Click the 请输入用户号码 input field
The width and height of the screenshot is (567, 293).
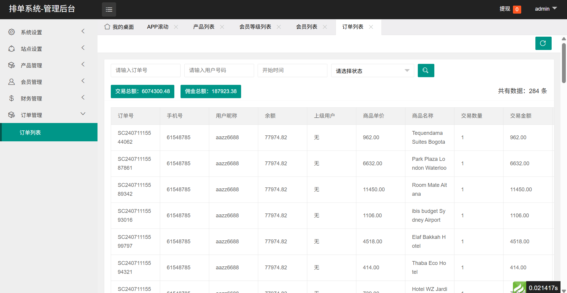coord(219,70)
